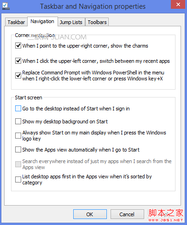
Task: Click the greyed-out Search everywhere checkbox
Action: 18,164
